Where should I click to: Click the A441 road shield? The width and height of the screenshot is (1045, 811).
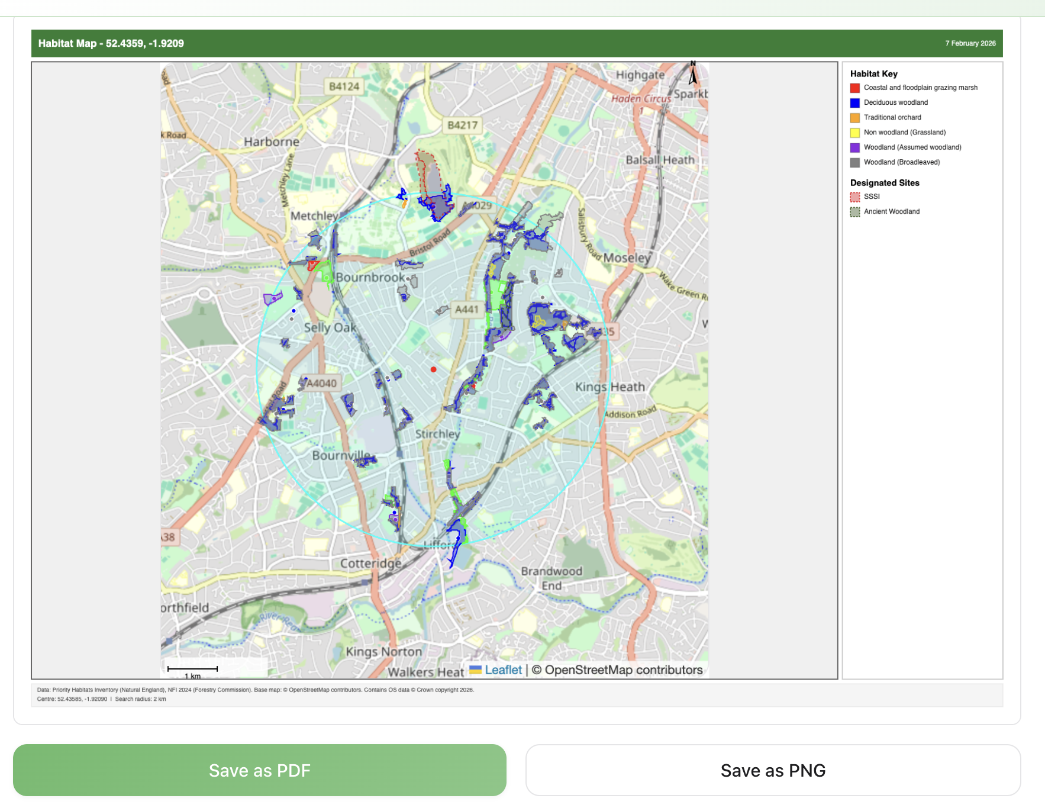pos(466,309)
